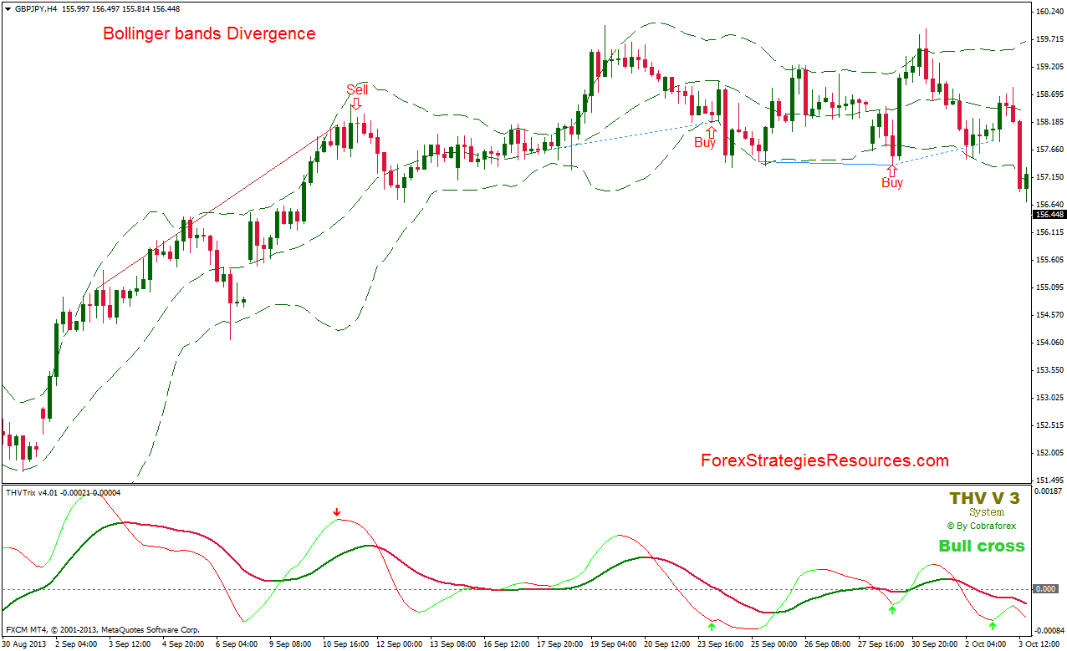
Task: Click the 154.060 price axis label
Action: (1049, 343)
